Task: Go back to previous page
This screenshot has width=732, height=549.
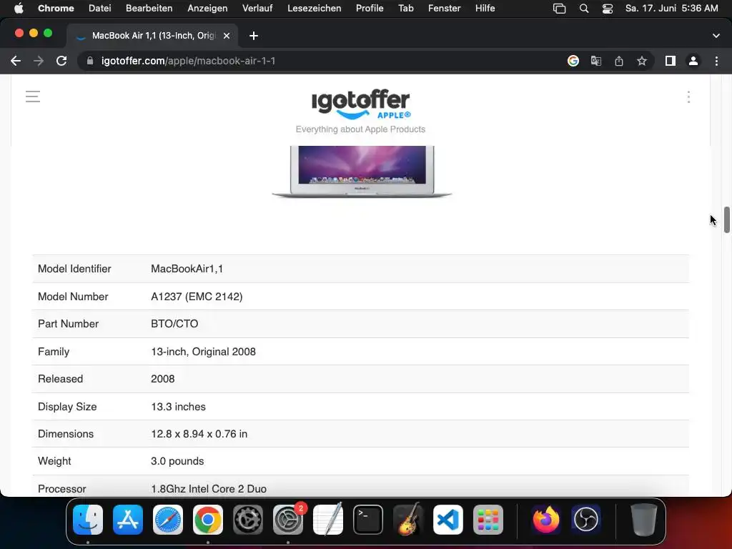Action: pos(16,61)
